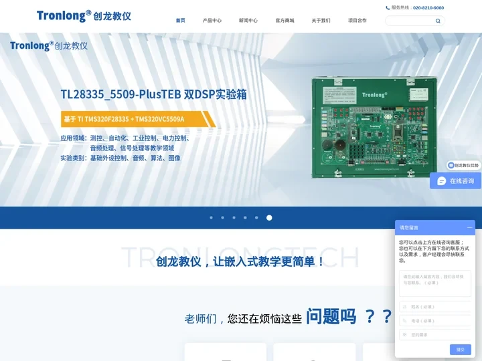Click the 在线咨询 floating button
This screenshot has width=482, height=361.
[456, 180]
